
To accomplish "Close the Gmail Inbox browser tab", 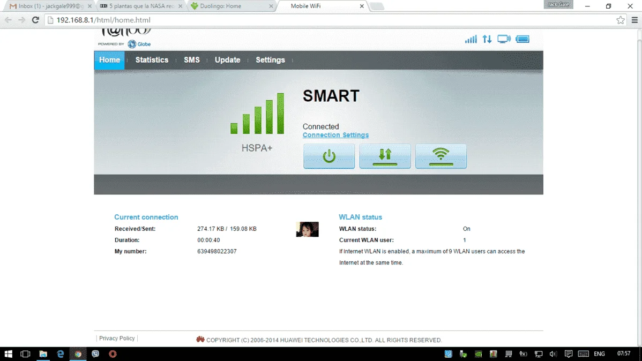I will click(89, 6).
